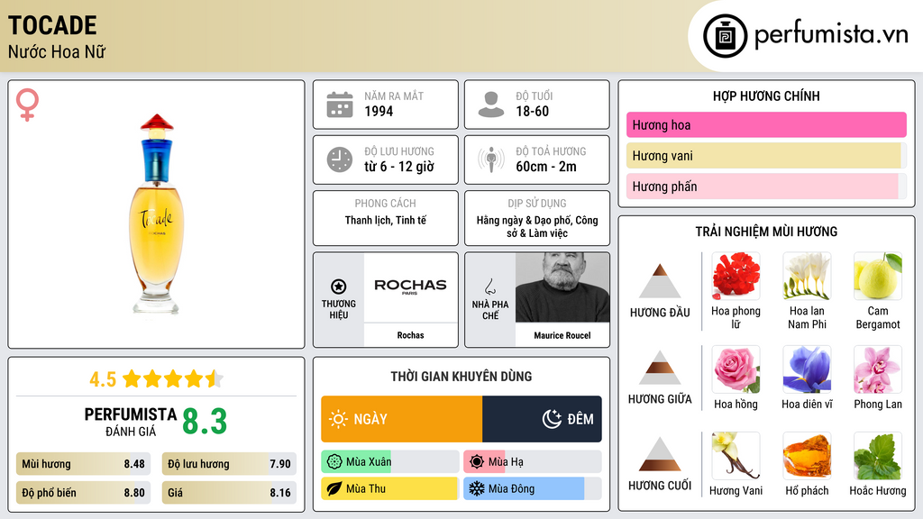This screenshot has width=923, height=519.
Task: Click the sun icon in the Ngày bar
Action: click(339, 419)
